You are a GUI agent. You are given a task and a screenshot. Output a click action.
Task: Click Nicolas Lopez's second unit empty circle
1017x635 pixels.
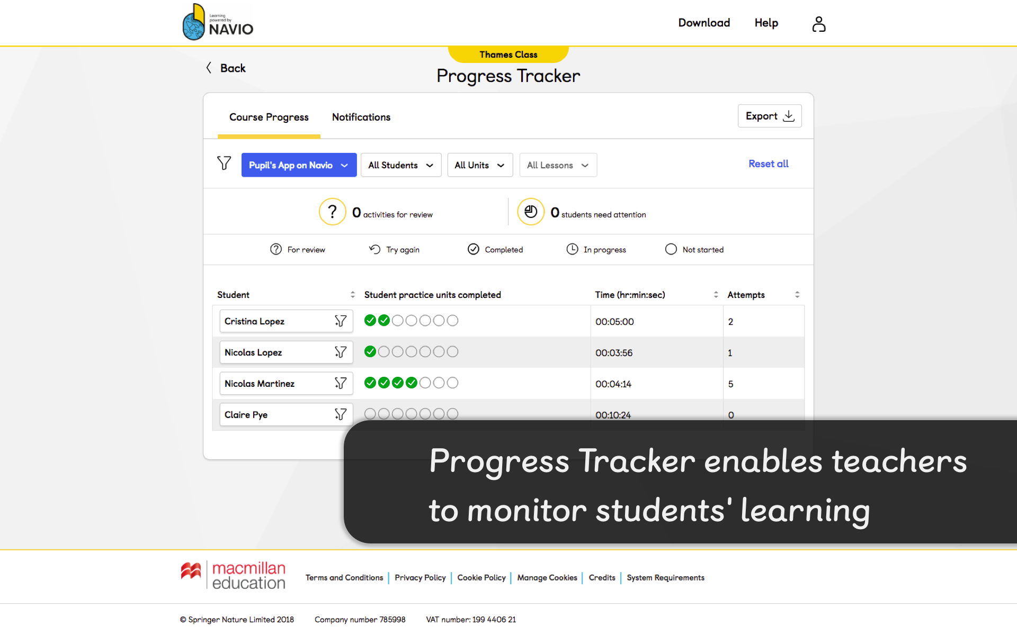click(x=384, y=351)
